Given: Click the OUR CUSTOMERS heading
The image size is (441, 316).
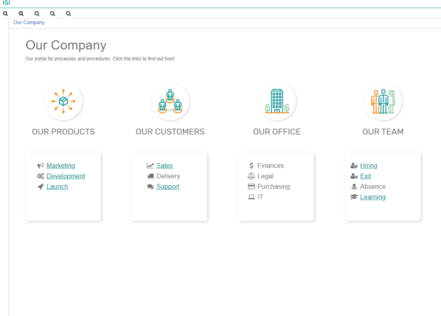Looking at the screenshot, I should pos(170,132).
